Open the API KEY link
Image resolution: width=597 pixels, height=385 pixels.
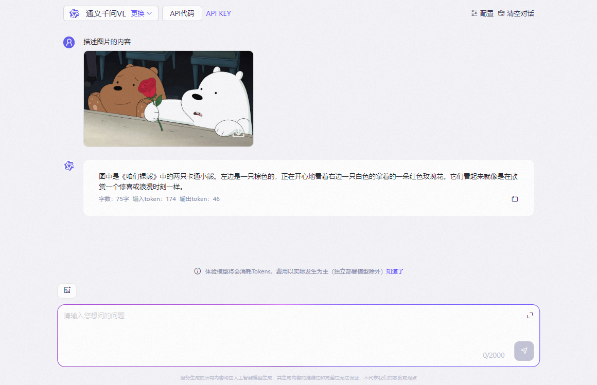pos(219,13)
